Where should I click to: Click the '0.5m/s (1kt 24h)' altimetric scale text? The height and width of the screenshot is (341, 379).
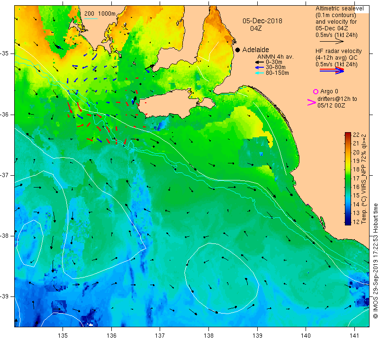[x=336, y=35]
